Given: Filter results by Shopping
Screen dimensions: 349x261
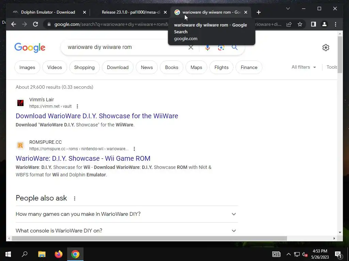Looking at the screenshot, I should 85,67.
